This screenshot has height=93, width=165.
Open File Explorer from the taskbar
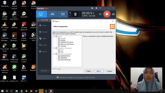16,91
